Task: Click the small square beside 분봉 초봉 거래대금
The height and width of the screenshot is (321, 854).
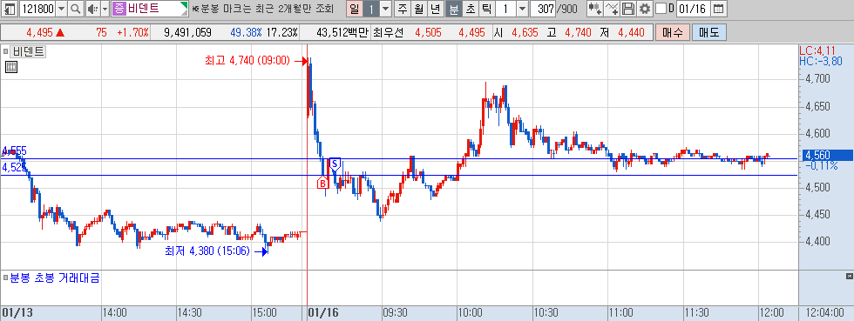Action: tap(6, 278)
